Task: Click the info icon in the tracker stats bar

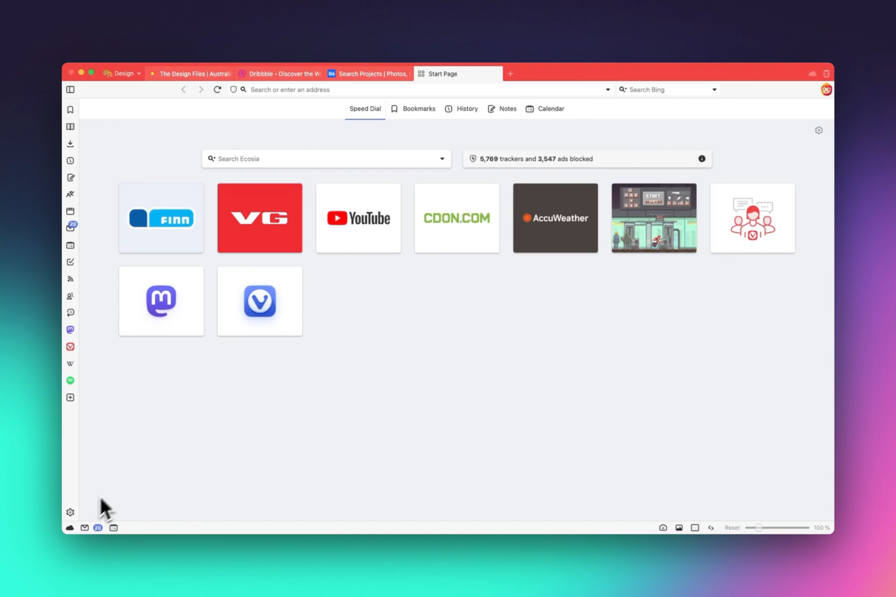Action: tap(702, 159)
